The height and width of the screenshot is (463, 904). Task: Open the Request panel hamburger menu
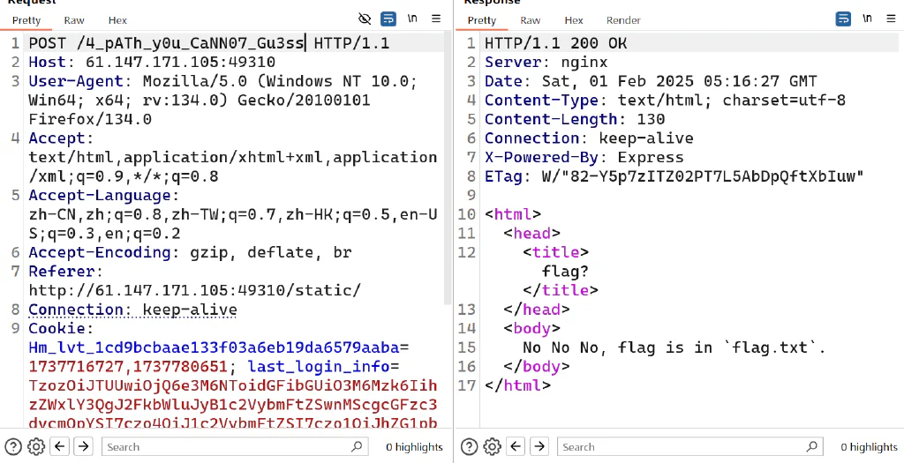click(x=436, y=19)
